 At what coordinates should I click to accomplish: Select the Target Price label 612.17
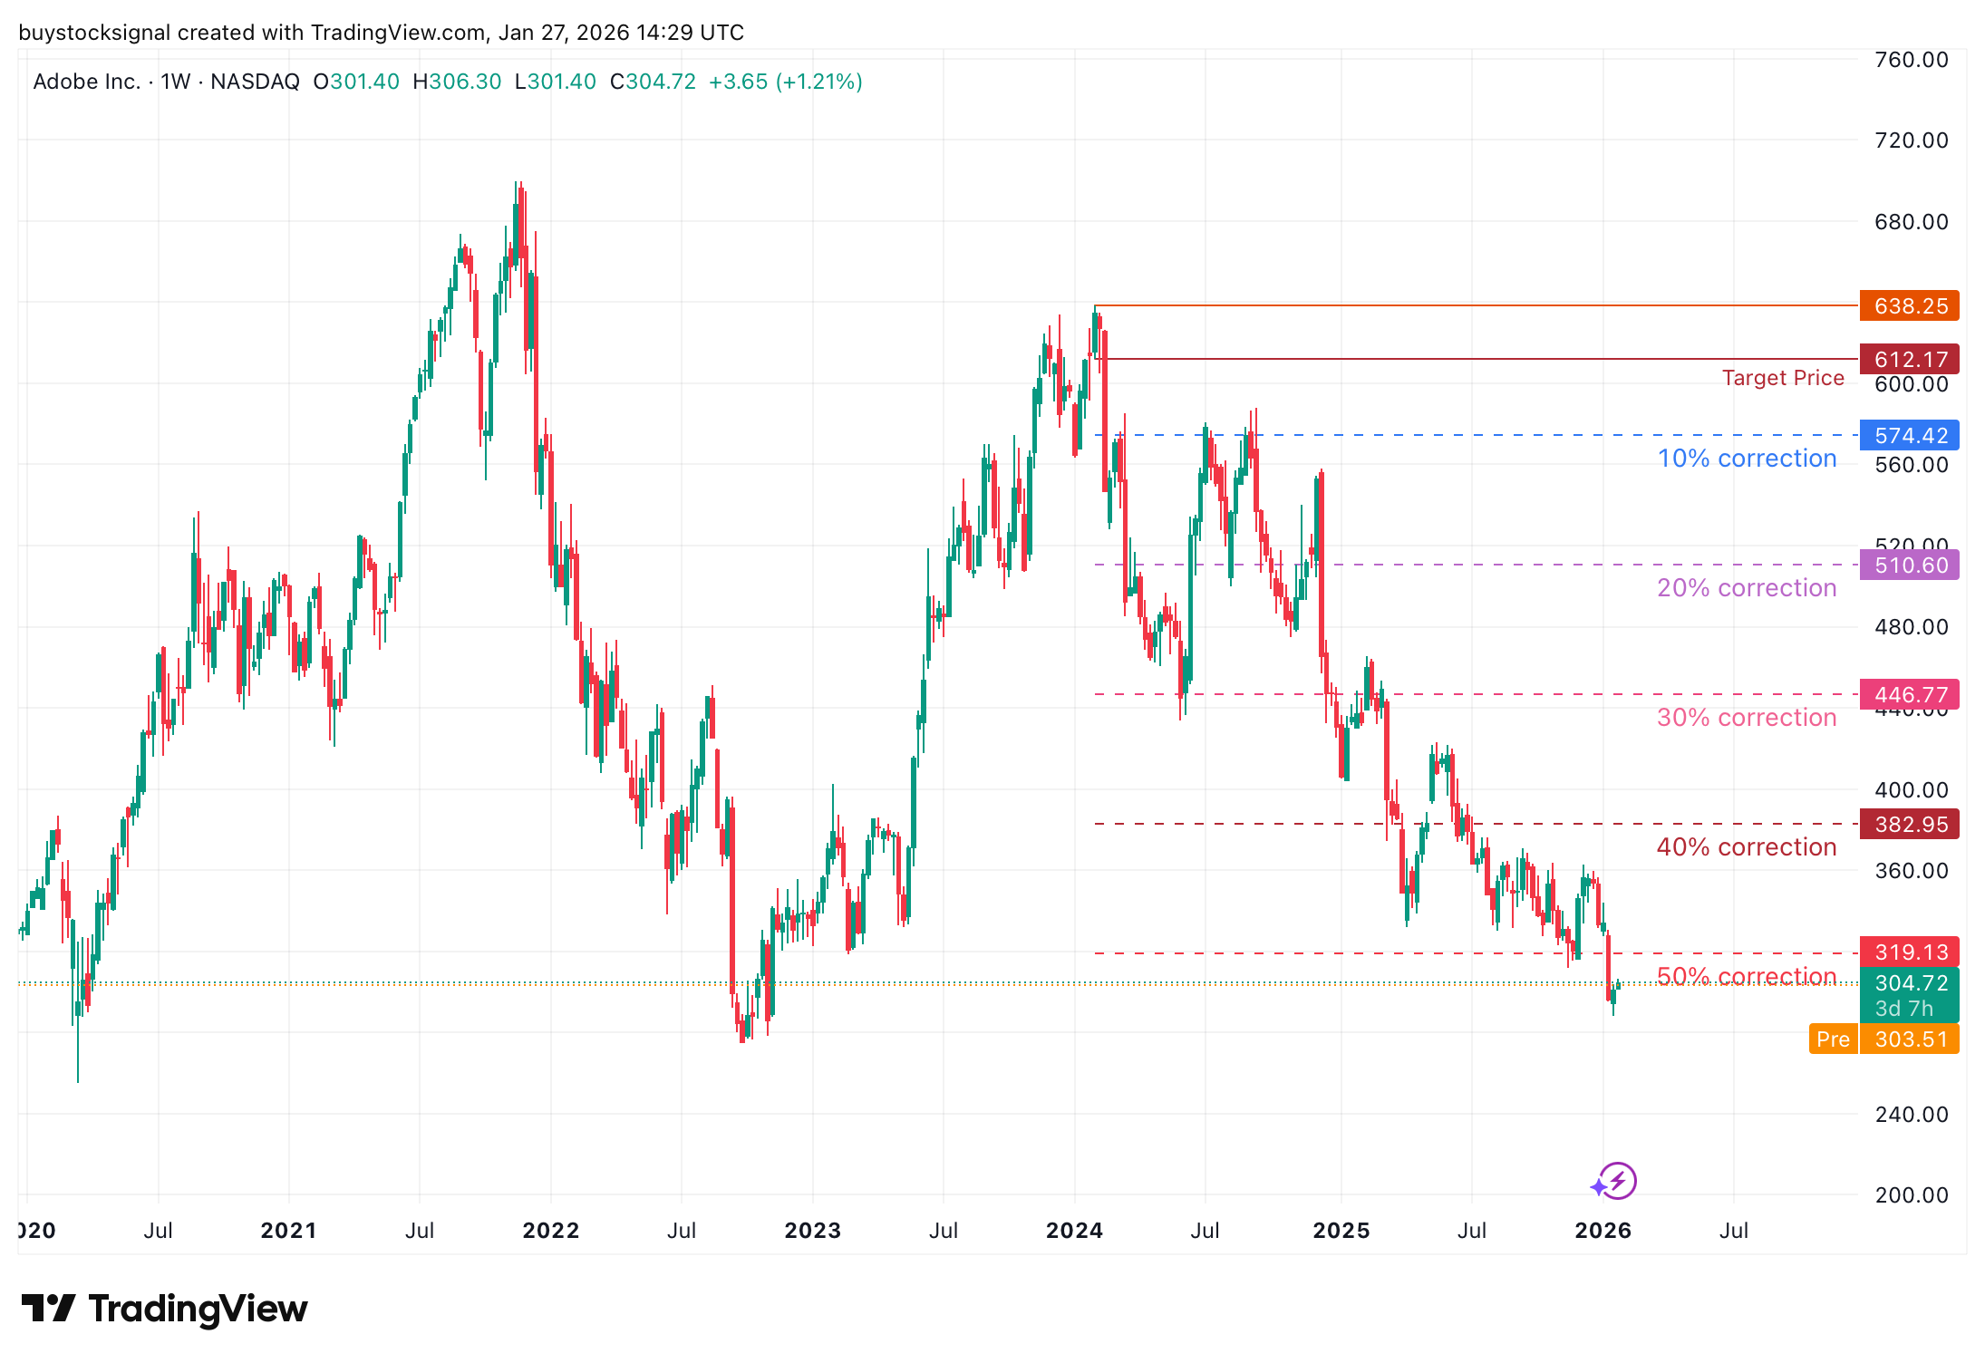pyautogui.click(x=1909, y=359)
